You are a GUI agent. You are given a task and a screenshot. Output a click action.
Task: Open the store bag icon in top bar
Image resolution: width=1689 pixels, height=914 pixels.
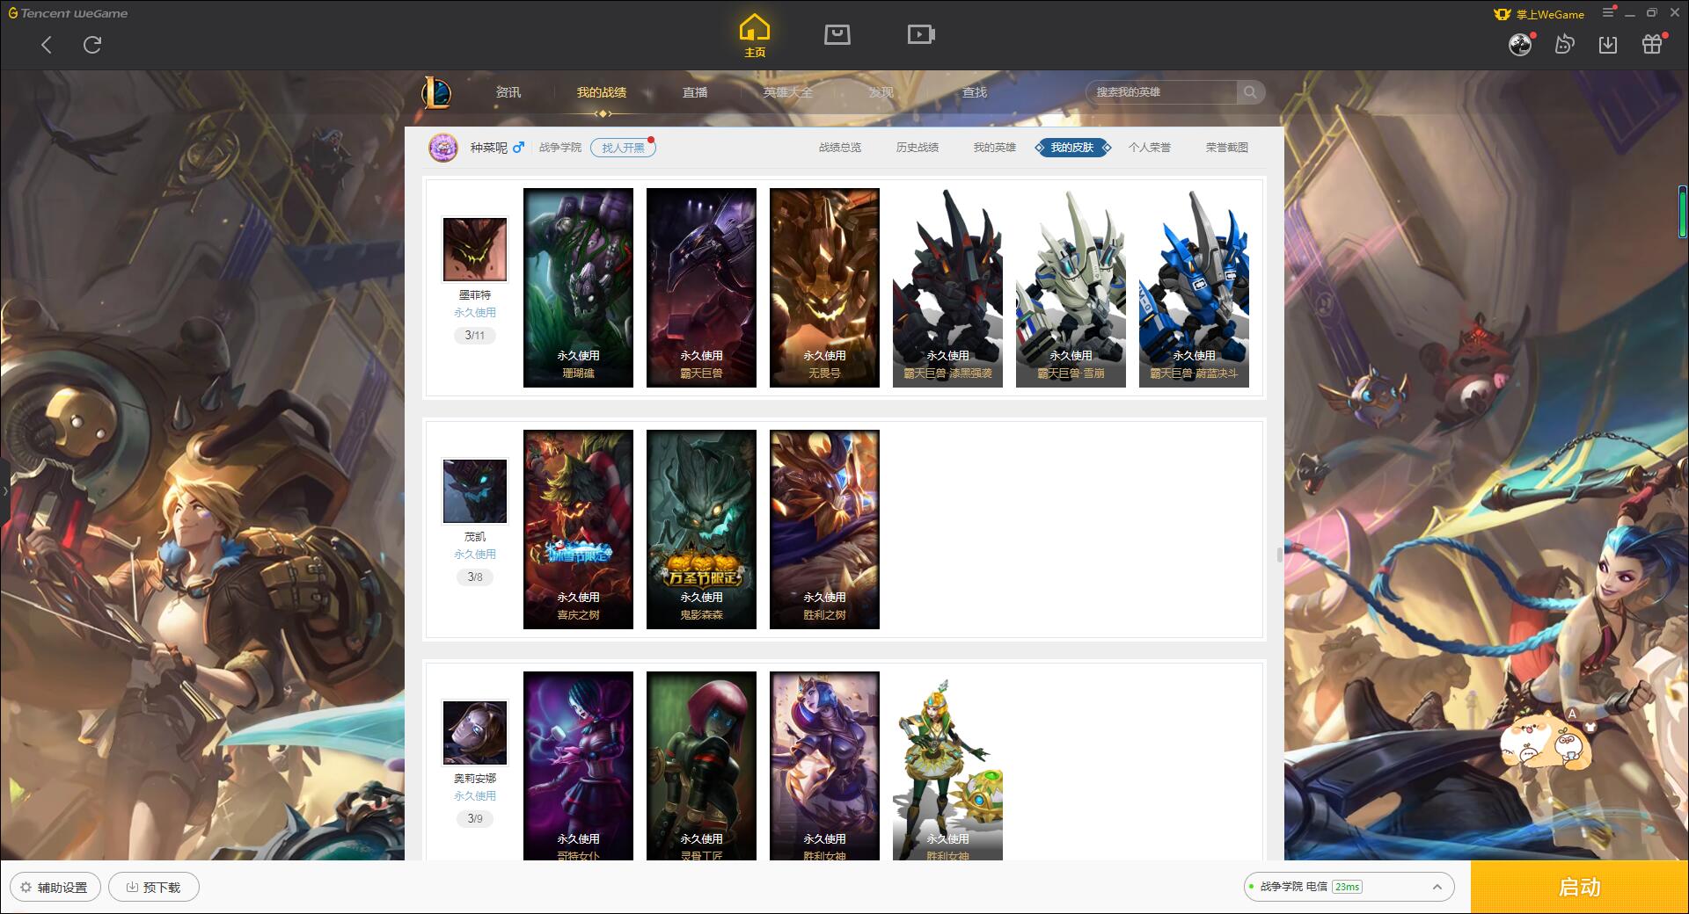(x=837, y=35)
